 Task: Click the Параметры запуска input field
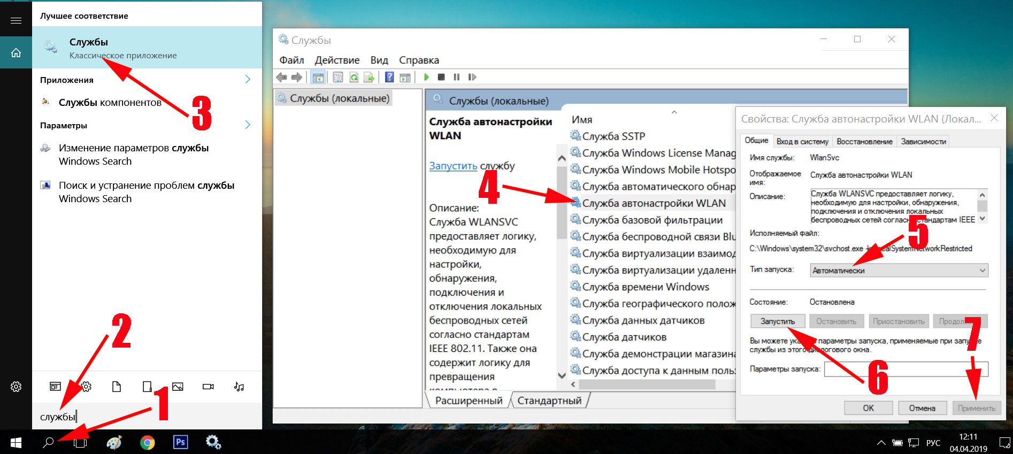click(x=906, y=369)
